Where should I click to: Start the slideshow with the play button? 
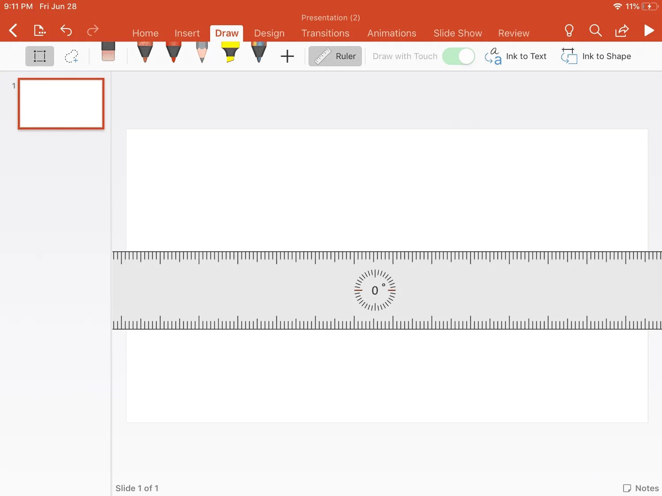(x=649, y=30)
